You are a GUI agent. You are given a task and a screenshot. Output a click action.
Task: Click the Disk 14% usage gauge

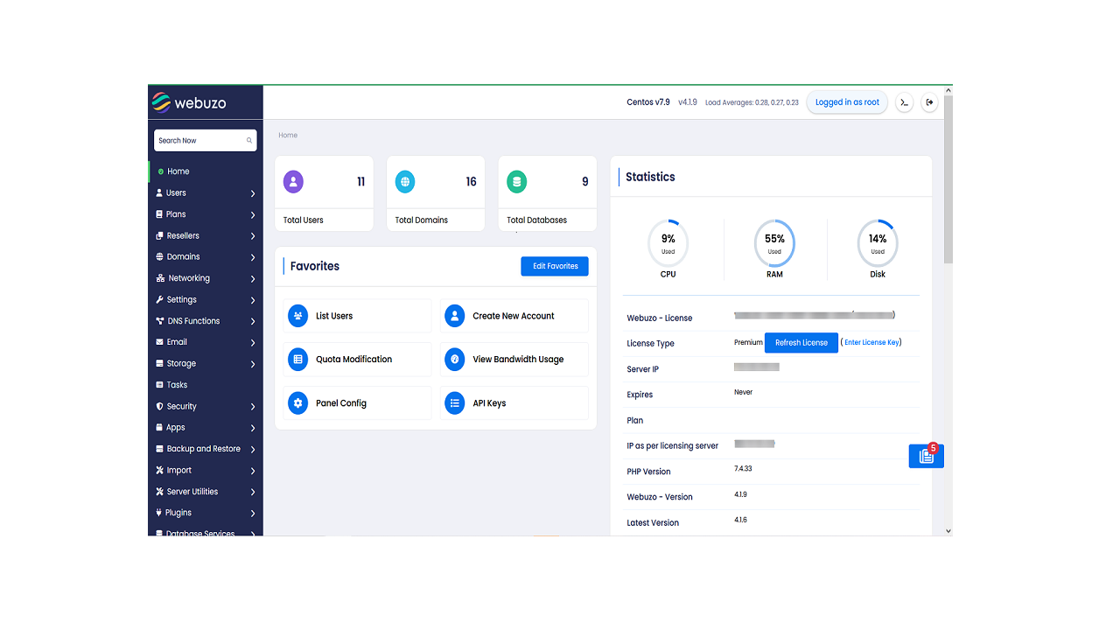[878, 243]
